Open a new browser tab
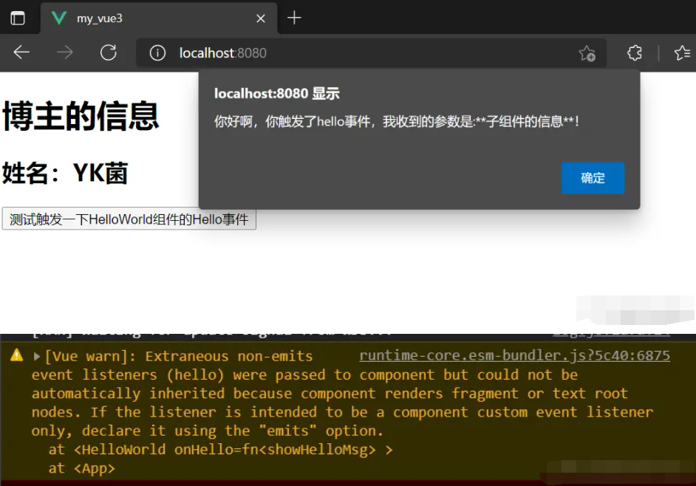 pos(294,18)
